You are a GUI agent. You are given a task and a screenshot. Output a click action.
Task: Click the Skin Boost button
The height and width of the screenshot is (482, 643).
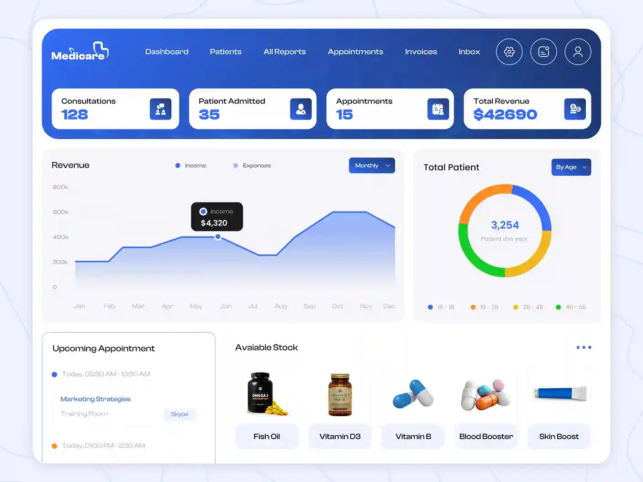pyautogui.click(x=559, y=436)
